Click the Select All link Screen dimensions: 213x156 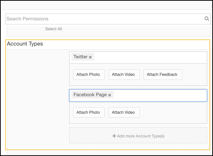pyautogui.click(x=54, y=29)
